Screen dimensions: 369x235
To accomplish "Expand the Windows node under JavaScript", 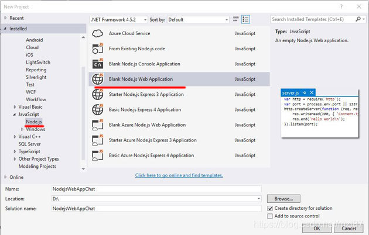I will click(x=22, y=129).
